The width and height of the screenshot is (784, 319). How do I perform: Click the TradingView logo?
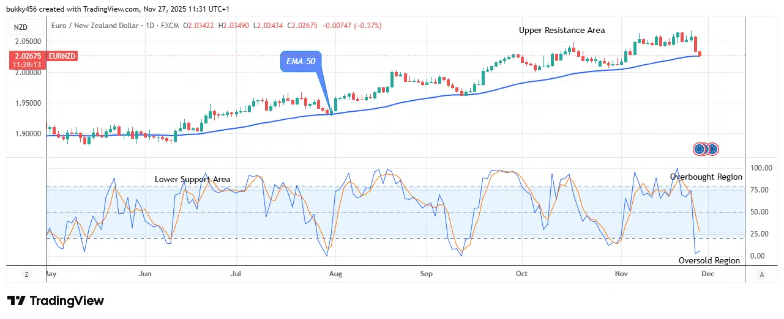click(x=56, y=301)
